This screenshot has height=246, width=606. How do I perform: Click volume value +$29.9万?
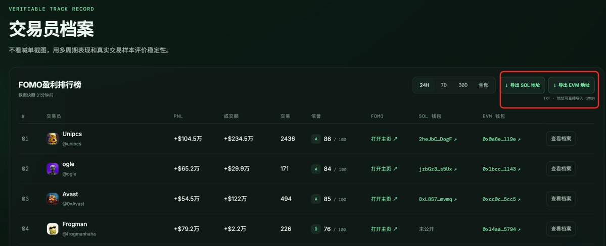[x=237, y=169]
